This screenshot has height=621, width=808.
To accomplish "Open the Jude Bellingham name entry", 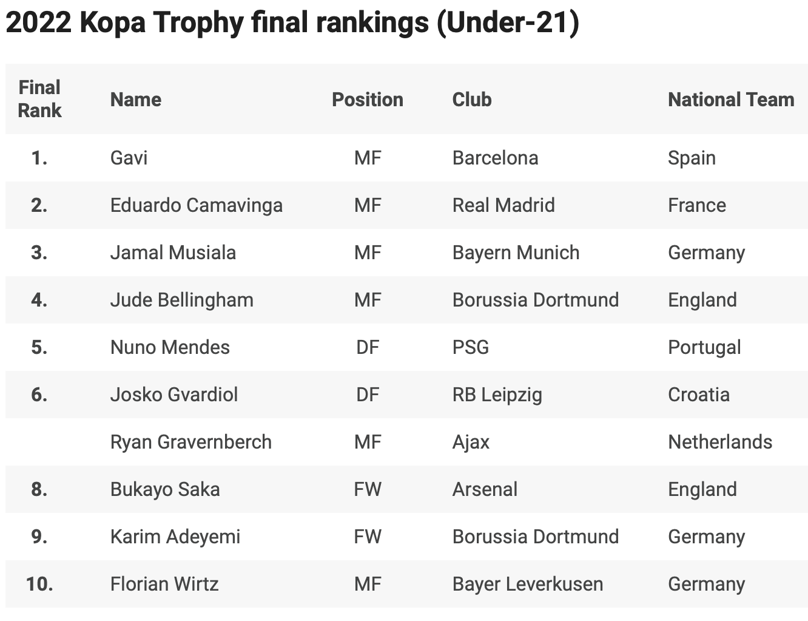I will [181, 300].
